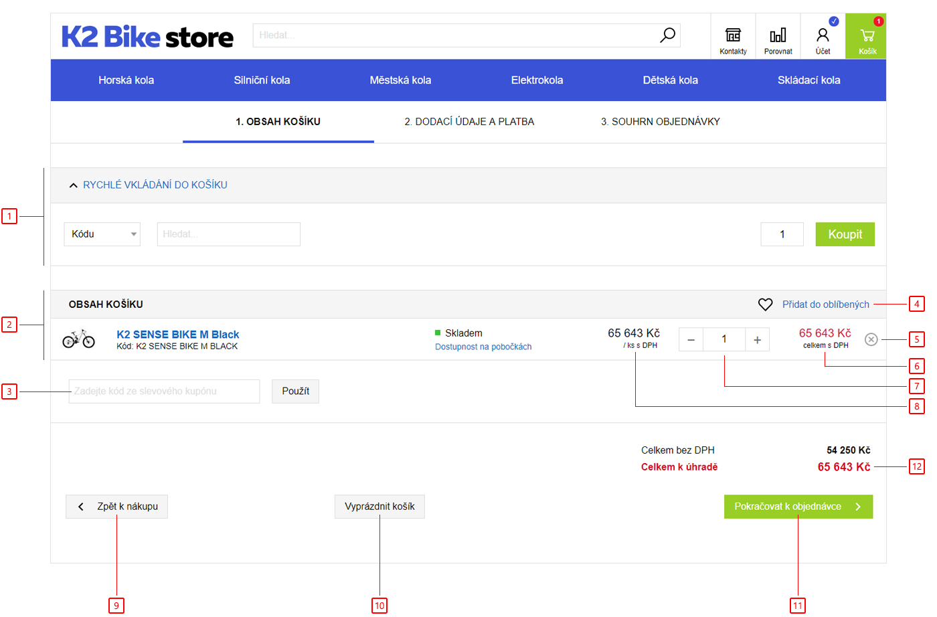
Task: Open Skládací kola category
Action: pyautogui.click(x=808, y=80)
